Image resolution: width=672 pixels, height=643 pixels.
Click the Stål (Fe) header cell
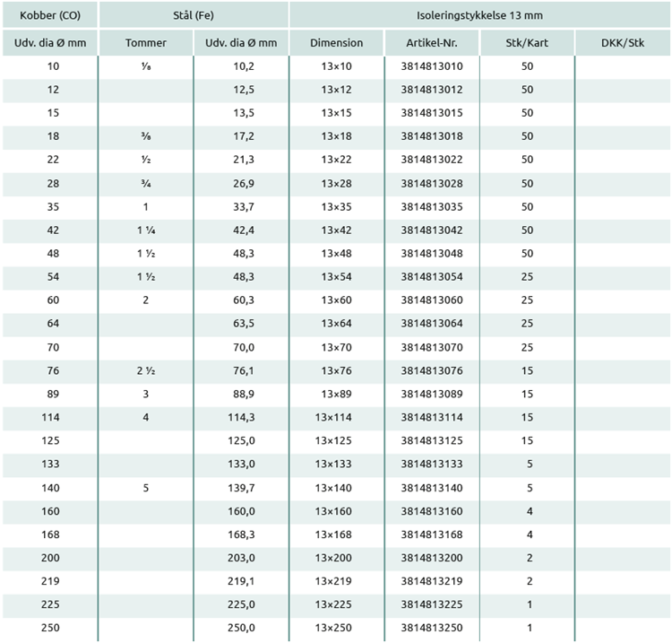pyautogui.click(x=194, y=15)
